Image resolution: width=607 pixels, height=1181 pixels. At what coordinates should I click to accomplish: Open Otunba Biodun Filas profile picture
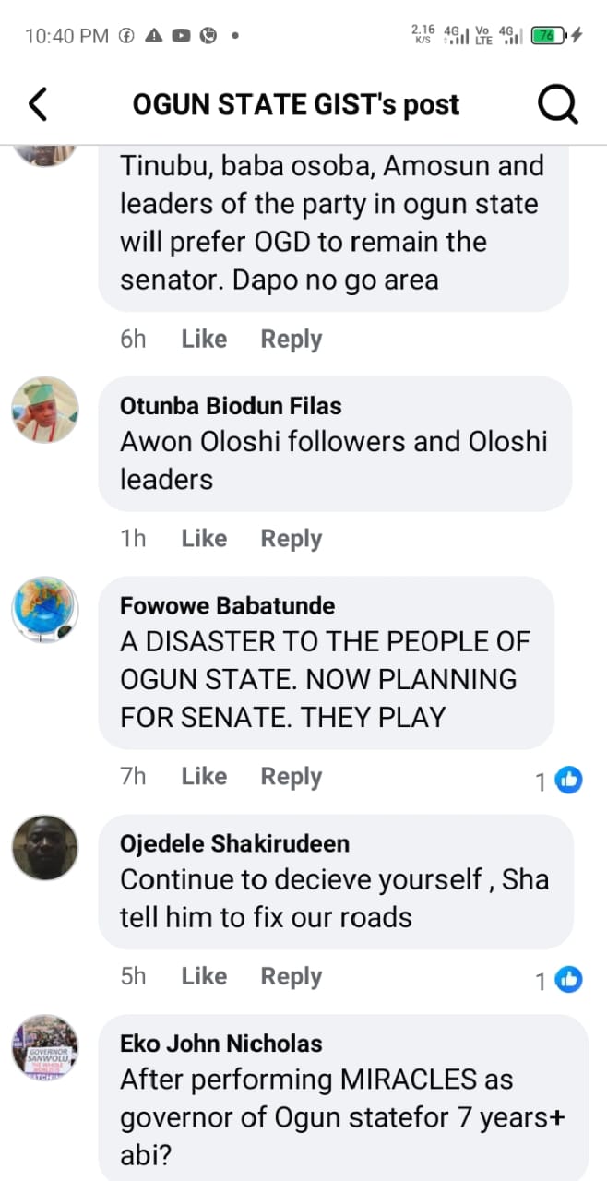45,410
